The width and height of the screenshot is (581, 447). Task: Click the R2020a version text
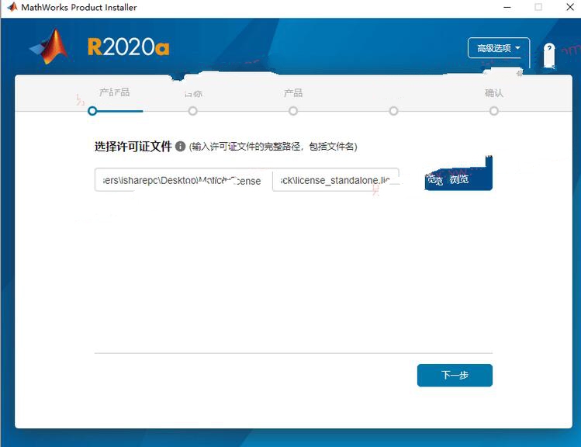pyautogui.click(x=128, y=47)
